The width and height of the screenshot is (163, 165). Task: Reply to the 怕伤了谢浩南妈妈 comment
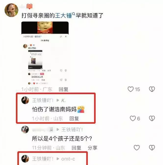click(74, 119)
